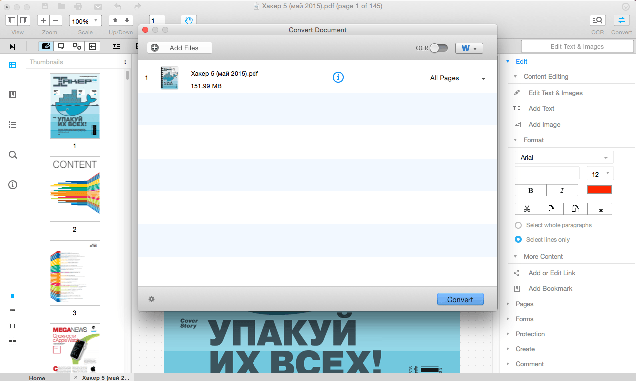The width and height of the screenshot is (636, 381).
Task: Switch to single page view
Action: (x=13, y=296)
